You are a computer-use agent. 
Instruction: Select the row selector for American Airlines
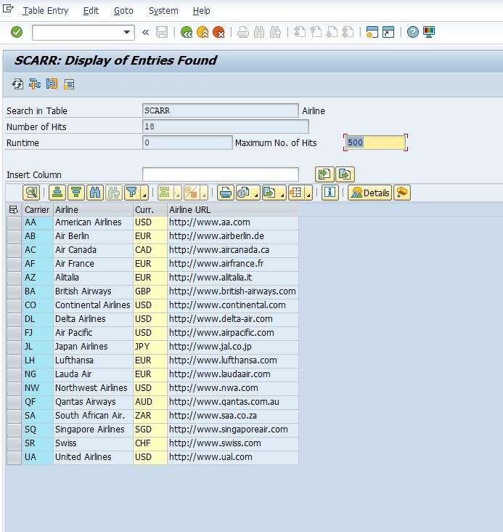[14, 222]
